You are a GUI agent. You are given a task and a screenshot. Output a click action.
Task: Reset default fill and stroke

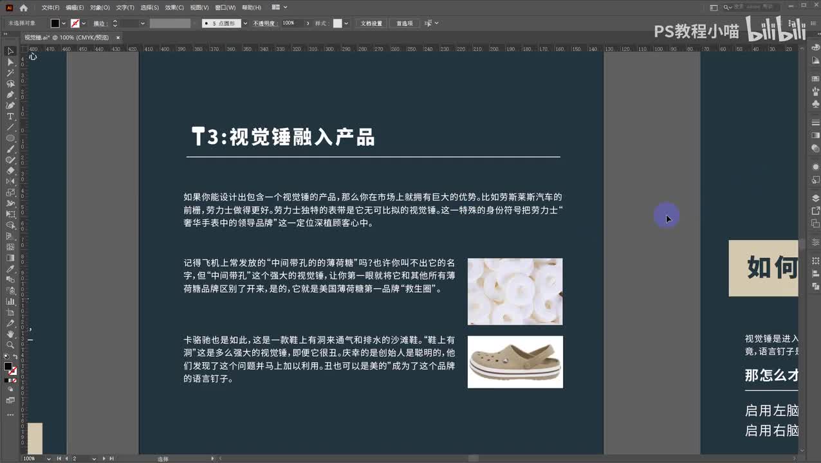[6, 357]
